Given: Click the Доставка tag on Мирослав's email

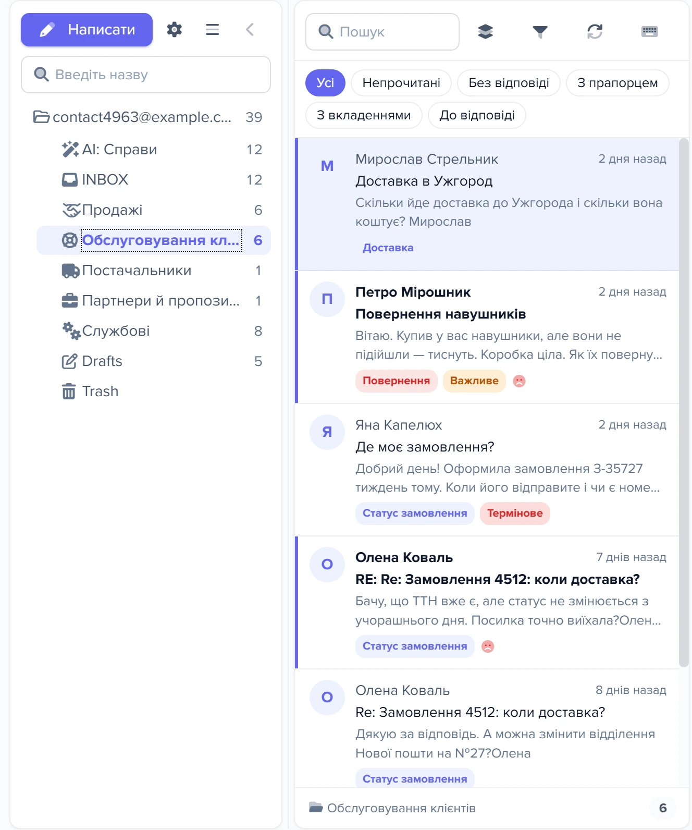Looking at the screenshot, I should tap(388, 248).
